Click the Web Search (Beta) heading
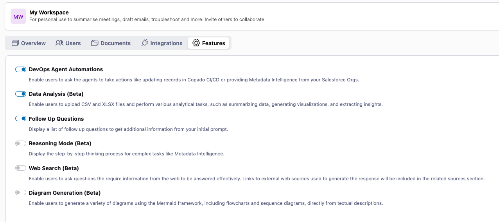Viewport: 499px width, 222px height. 54,168
